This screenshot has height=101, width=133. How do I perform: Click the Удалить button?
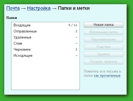pos(103,54)
